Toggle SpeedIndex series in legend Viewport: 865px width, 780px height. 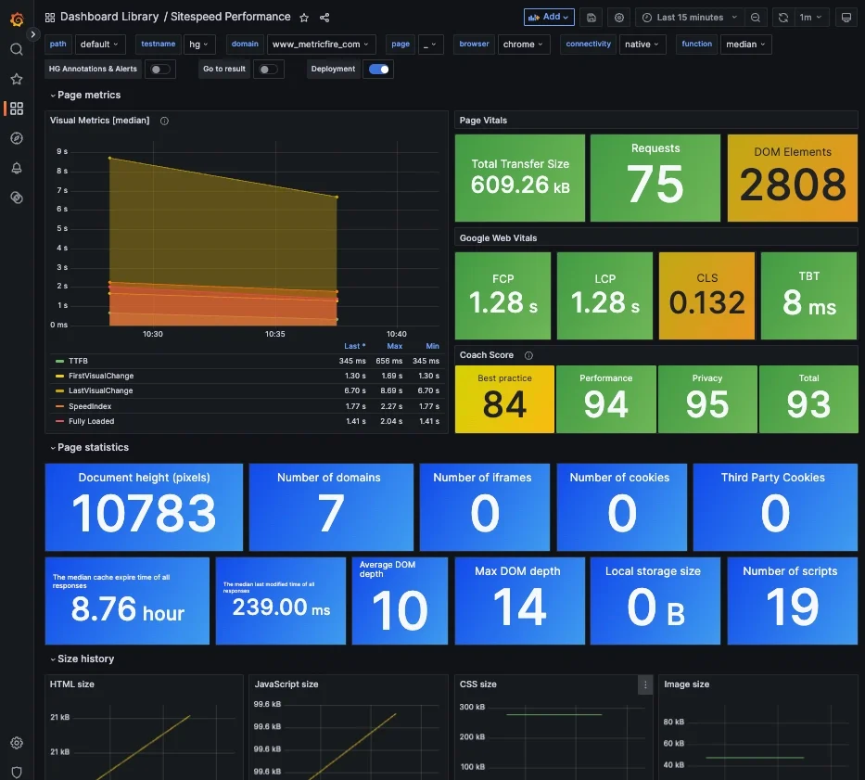tap(90, 406)
